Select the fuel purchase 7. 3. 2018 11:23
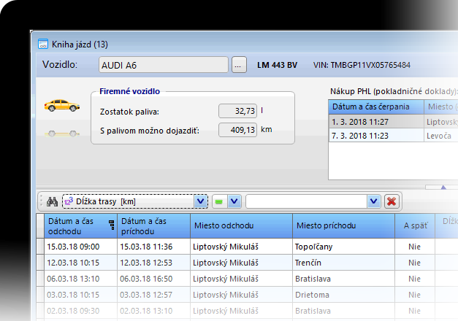 [x=376, y=136]
